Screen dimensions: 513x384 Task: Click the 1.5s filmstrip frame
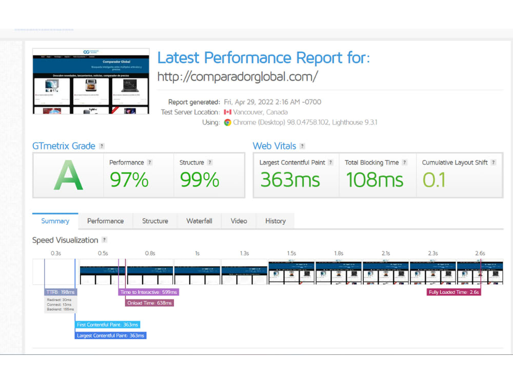[291, 272]
